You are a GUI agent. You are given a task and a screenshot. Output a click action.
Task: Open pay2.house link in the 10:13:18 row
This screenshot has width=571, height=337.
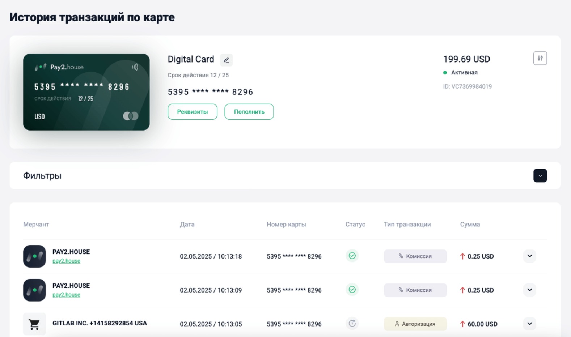click(x=66, y=261)
